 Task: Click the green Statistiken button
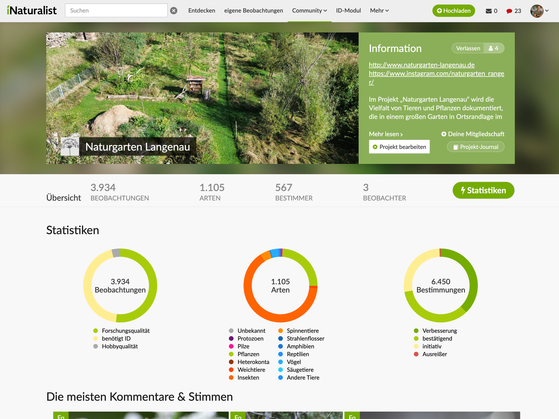(483, 190)
